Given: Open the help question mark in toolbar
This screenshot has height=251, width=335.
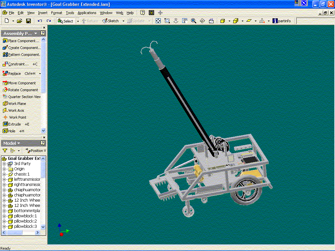Looking at the screenshot, I should (x=142, y=13).
